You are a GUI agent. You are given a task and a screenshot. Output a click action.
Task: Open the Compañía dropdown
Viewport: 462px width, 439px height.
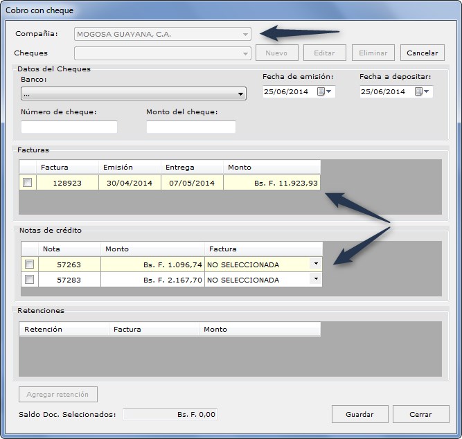click(x=163, y=34)
